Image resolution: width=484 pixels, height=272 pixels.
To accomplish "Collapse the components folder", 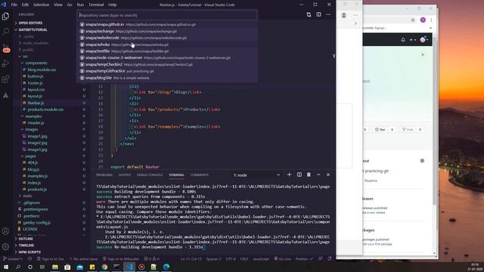I will (x=36, y=63).
